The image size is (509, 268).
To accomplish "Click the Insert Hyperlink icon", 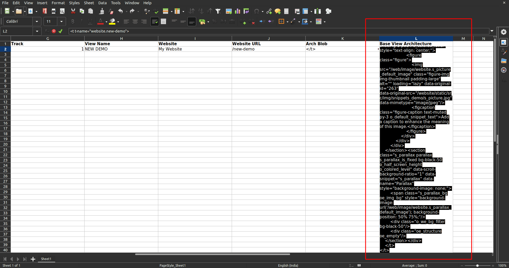I will pos(269,11).
